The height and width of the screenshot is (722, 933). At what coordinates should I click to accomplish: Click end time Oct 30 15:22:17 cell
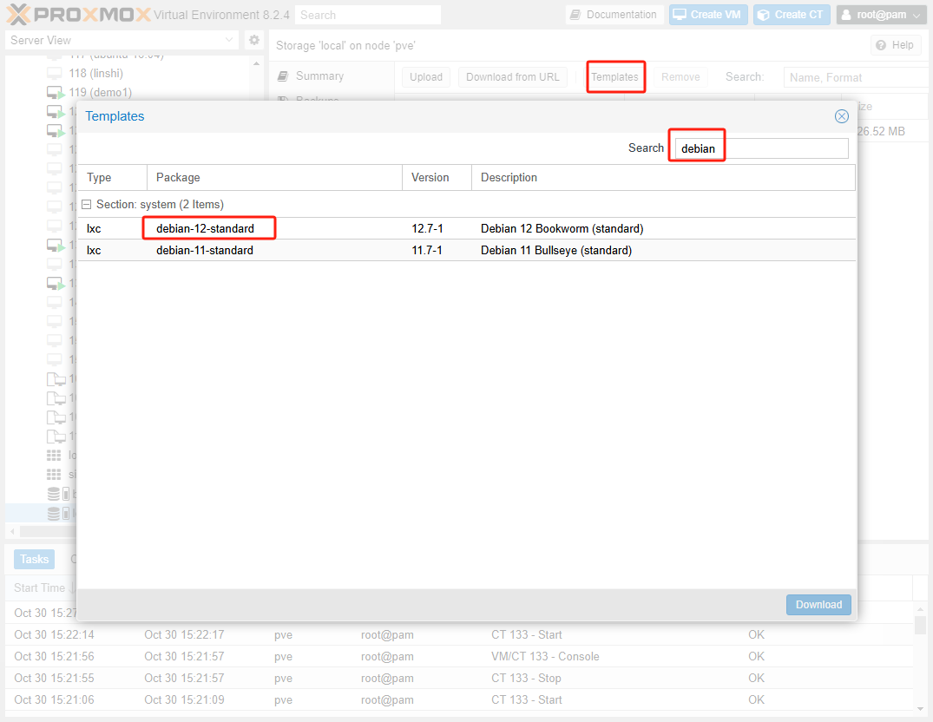(184, 634)
